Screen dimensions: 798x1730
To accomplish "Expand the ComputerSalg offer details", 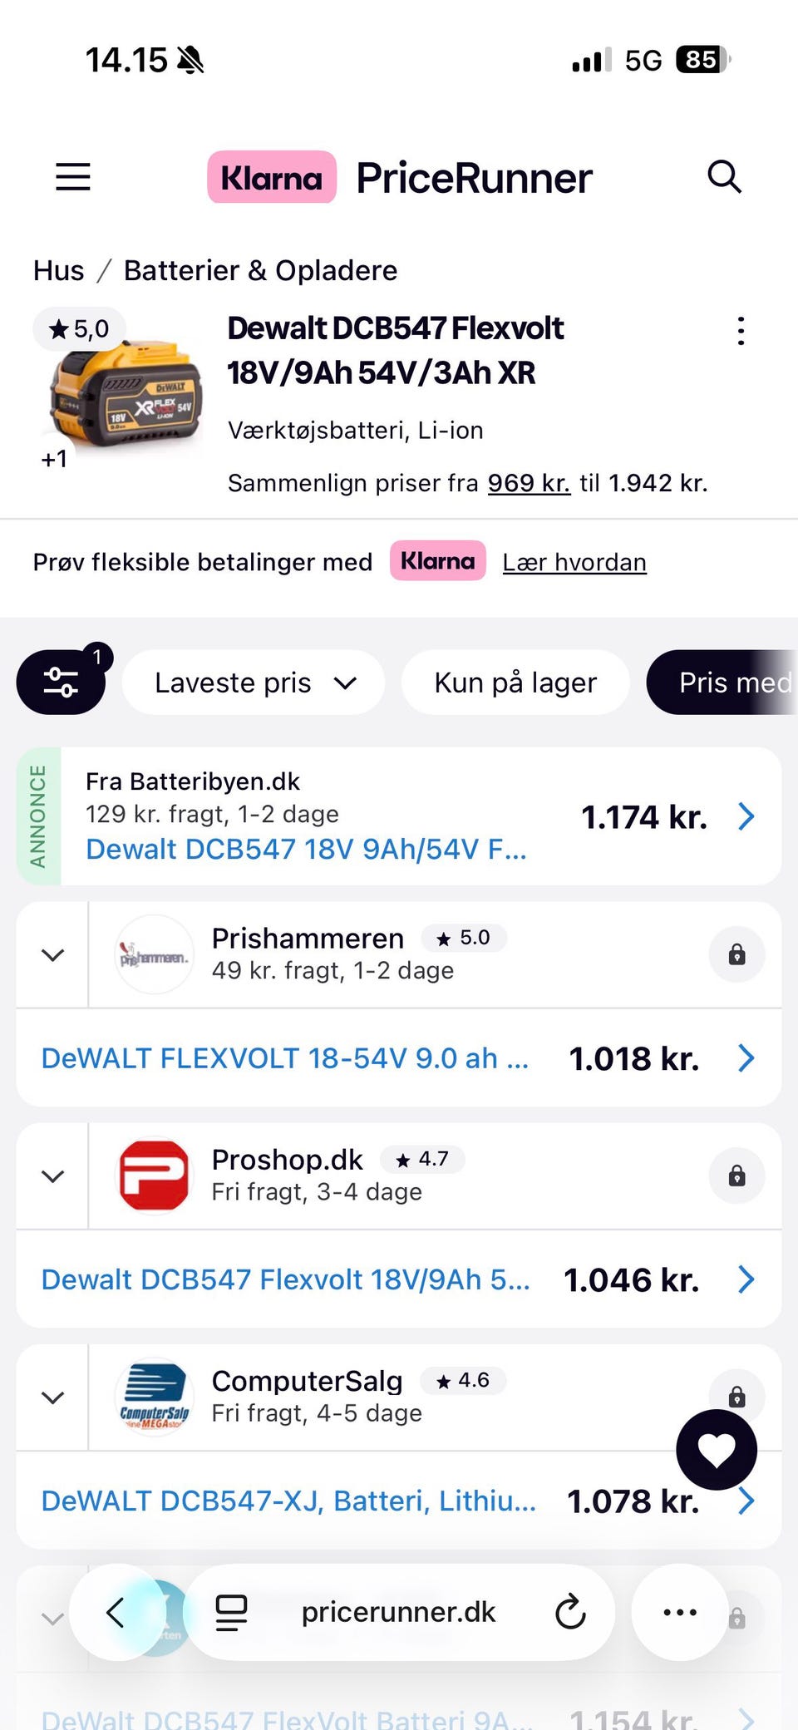I will (52, 1397).
